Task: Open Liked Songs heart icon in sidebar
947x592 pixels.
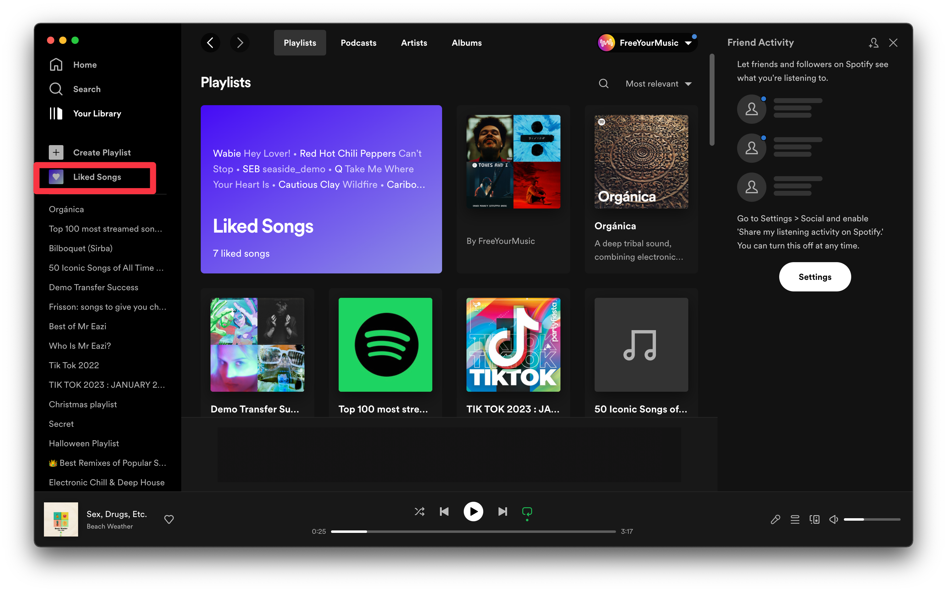Action: click(x=56, y=177)
